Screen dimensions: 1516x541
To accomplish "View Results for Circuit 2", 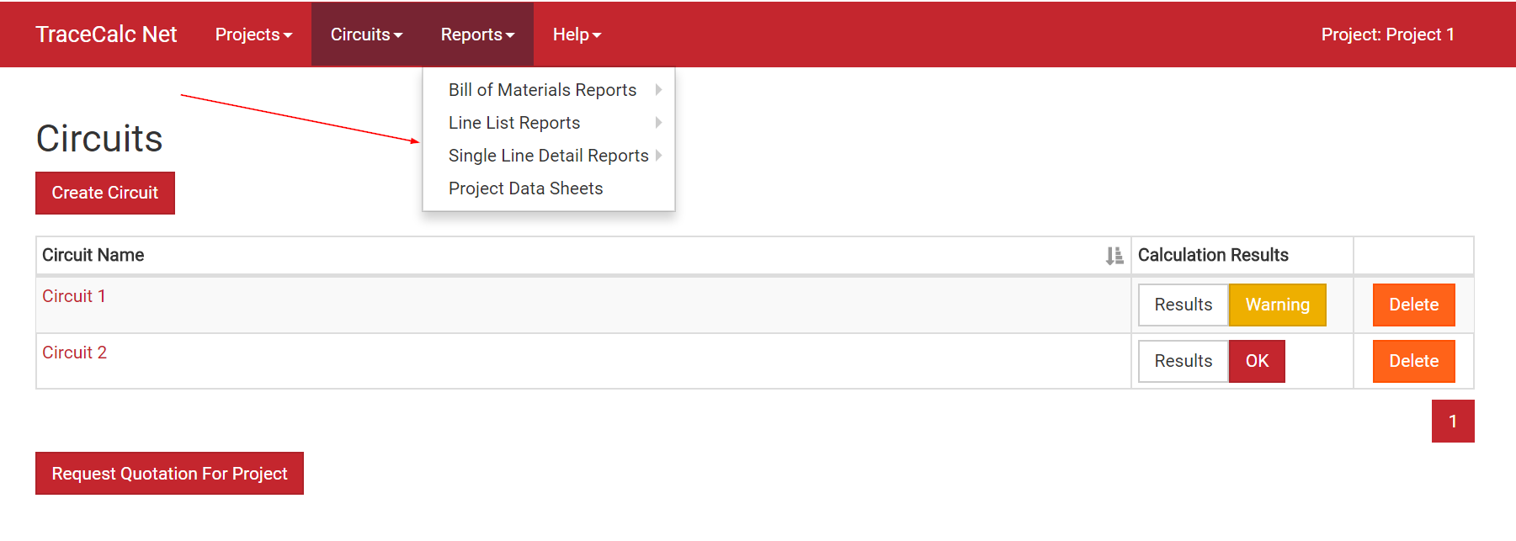I will pos(1183,361).
